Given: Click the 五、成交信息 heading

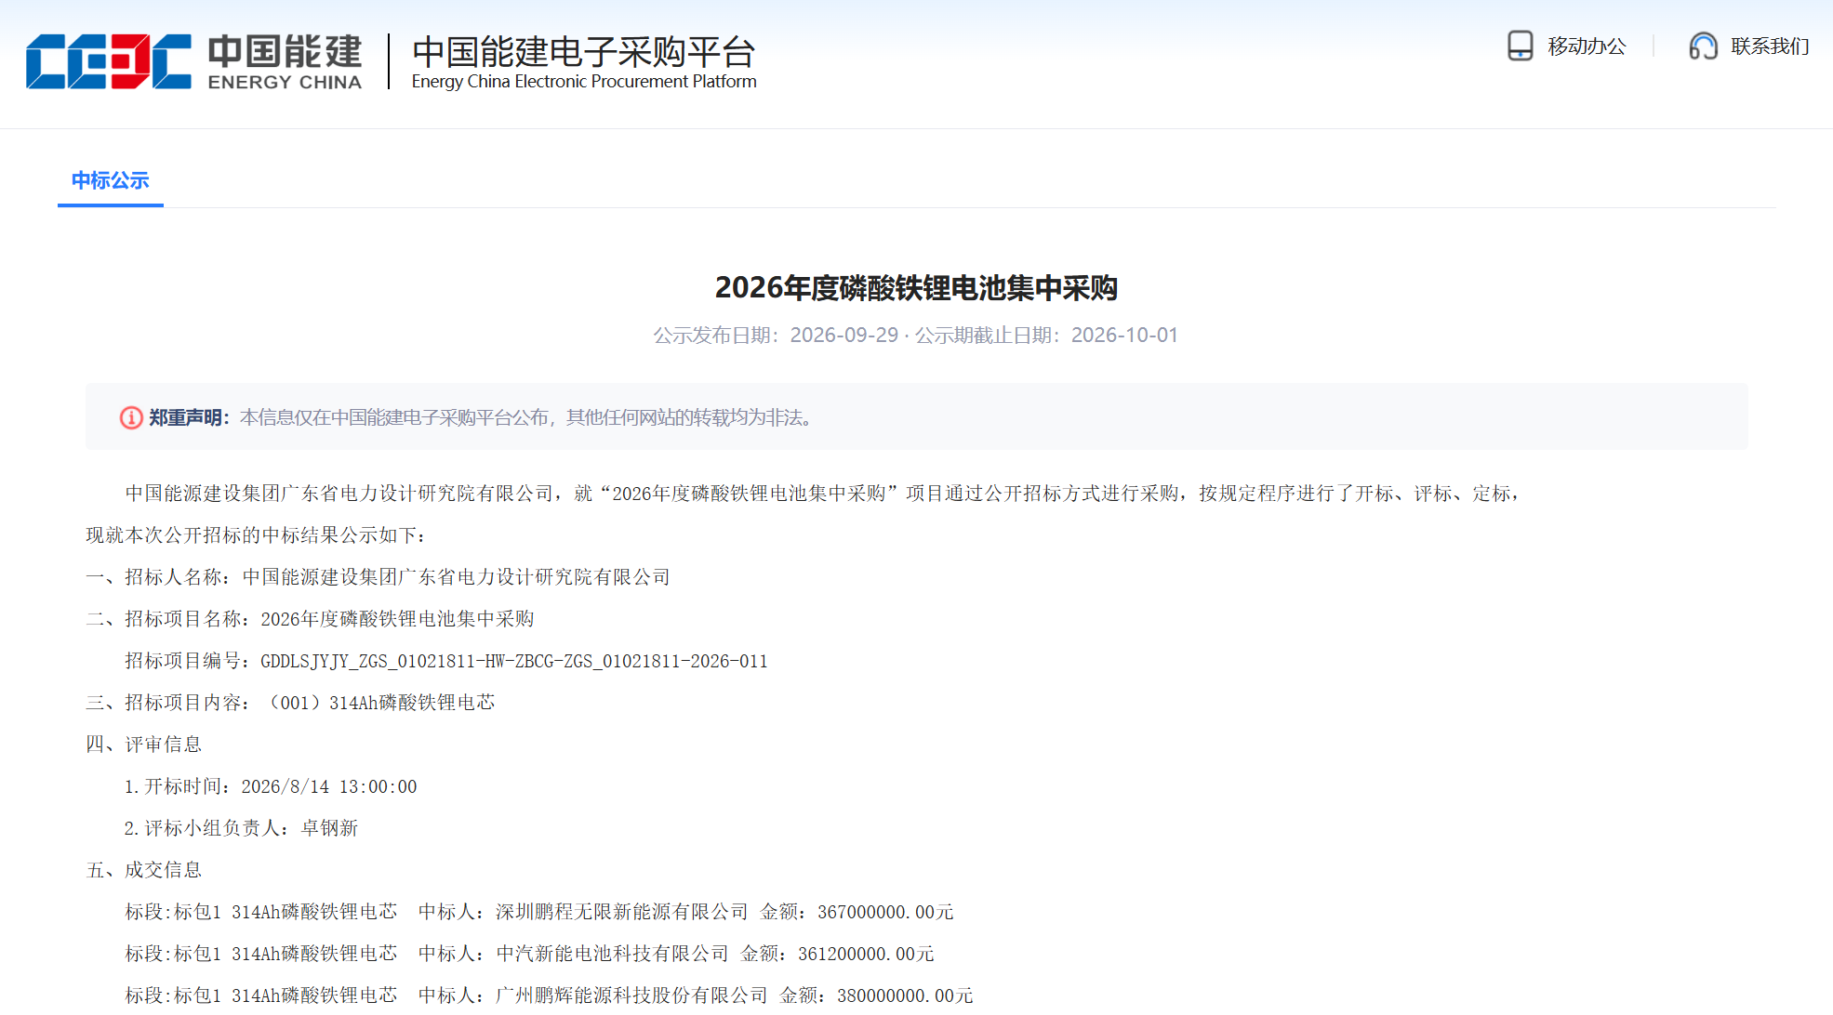Looking at the screenshot, I should pos(144,870).
